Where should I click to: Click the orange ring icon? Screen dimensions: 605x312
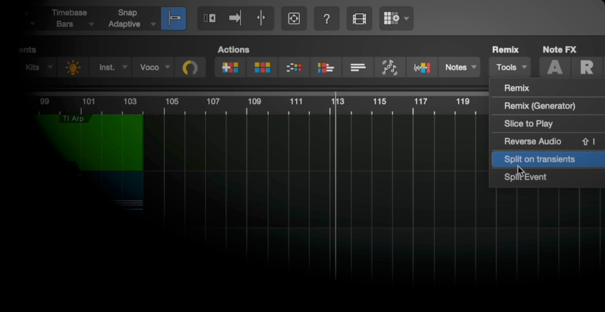[190, 67]
